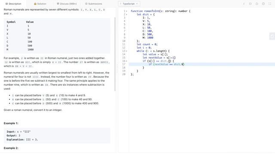Click the 'function romanToInt' code line
The image size is (275, 154).
[x=160, y=11]
